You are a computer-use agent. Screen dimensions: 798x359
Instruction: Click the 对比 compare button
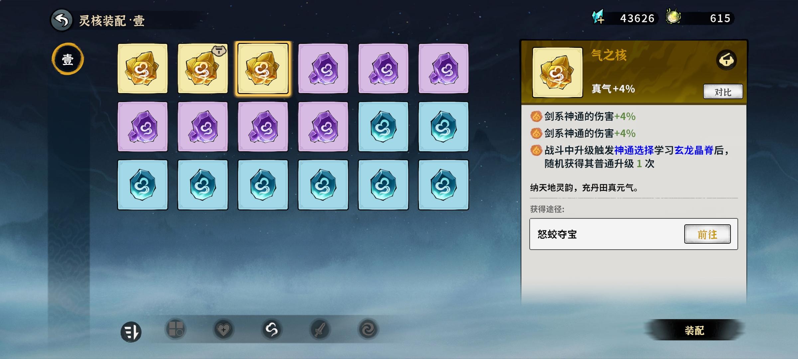[723, 92]
